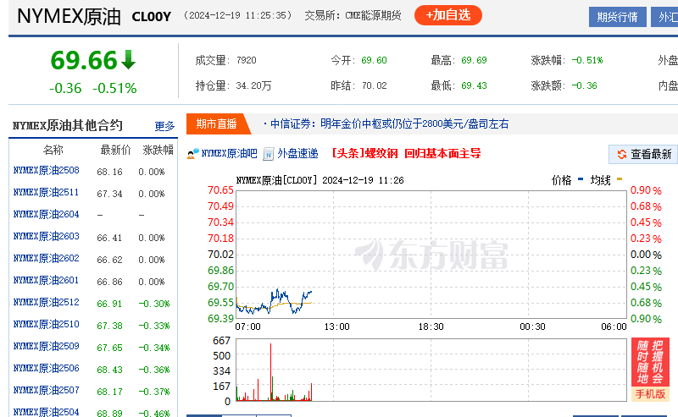The height and width of the screenshot is (417, 678).
Task: Click the NYMEX原油其他合约 panel title
Action: point(68,126)
